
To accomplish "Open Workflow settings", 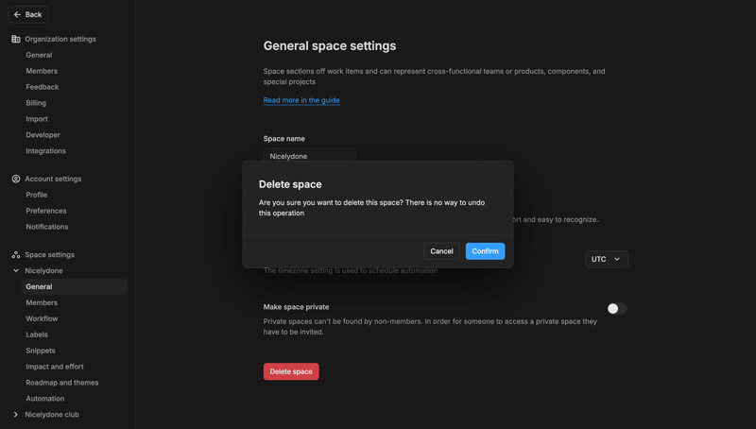I will pos(42,318).
